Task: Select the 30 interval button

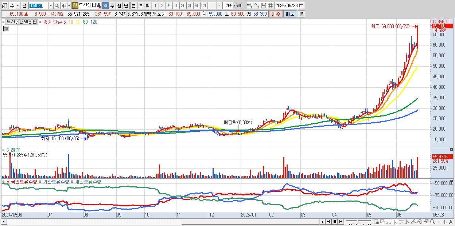Action: point(190,5)
